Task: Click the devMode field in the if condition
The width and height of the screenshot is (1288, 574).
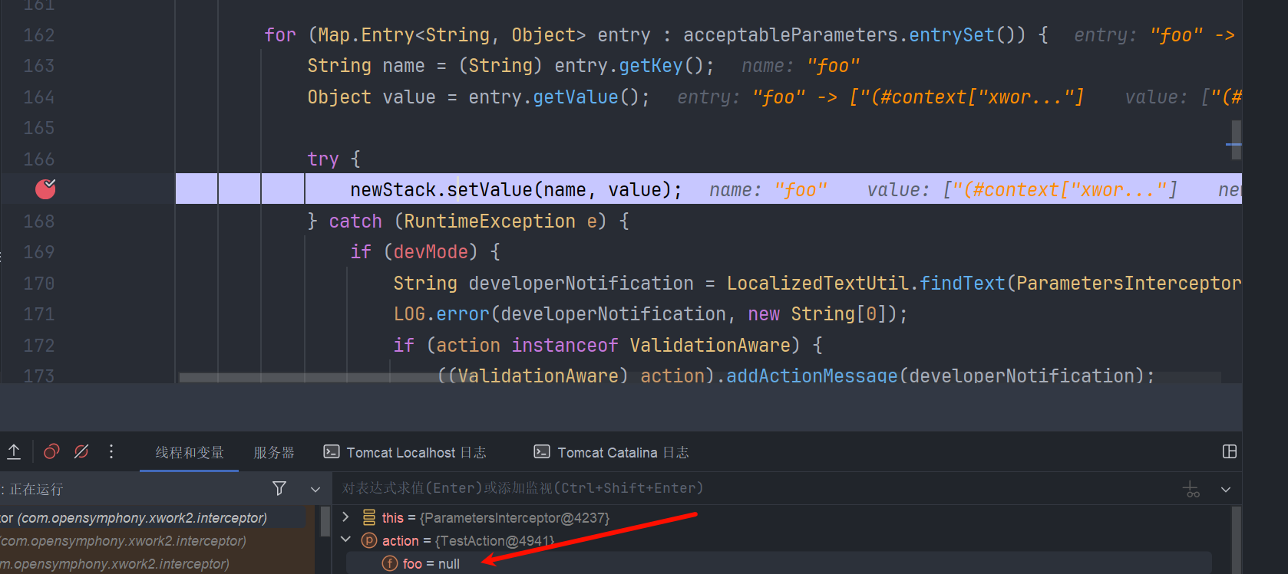Action: pos(431,252)
